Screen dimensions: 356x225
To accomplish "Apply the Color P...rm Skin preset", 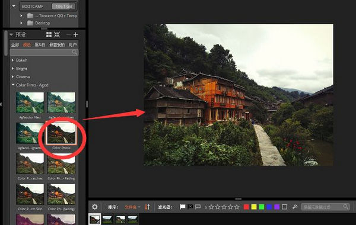I will (x=30, y=194).
